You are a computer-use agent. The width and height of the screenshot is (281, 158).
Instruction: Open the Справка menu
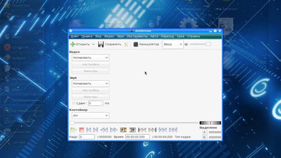click(x=194, y=36)
